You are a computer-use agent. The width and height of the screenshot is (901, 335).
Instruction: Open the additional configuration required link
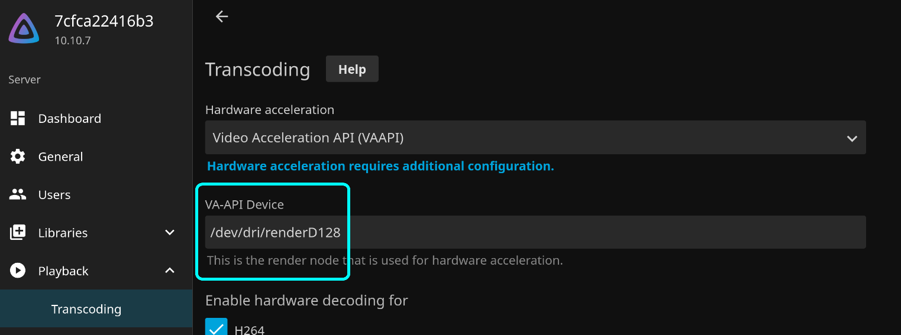click(x=380, y=166)
